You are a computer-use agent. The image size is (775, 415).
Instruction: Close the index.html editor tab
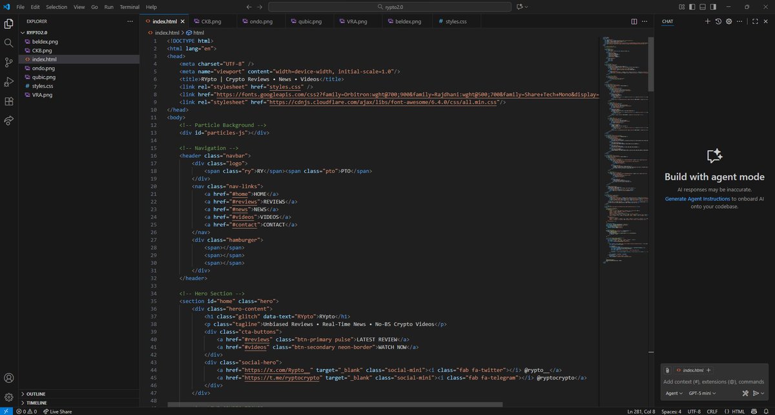pyautogui.click(x=181, y=21)
